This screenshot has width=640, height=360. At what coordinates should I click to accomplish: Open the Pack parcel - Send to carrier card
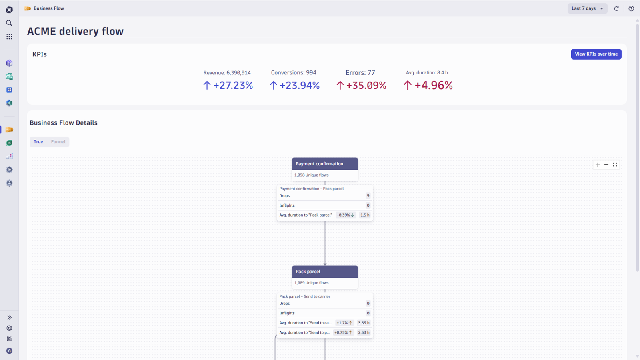(x=325, y=315)
